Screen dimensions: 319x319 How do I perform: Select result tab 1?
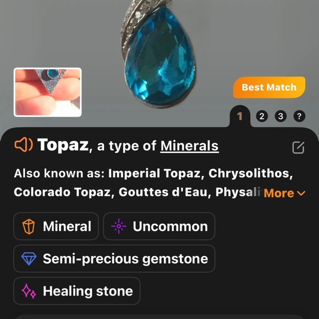point(240,117)
